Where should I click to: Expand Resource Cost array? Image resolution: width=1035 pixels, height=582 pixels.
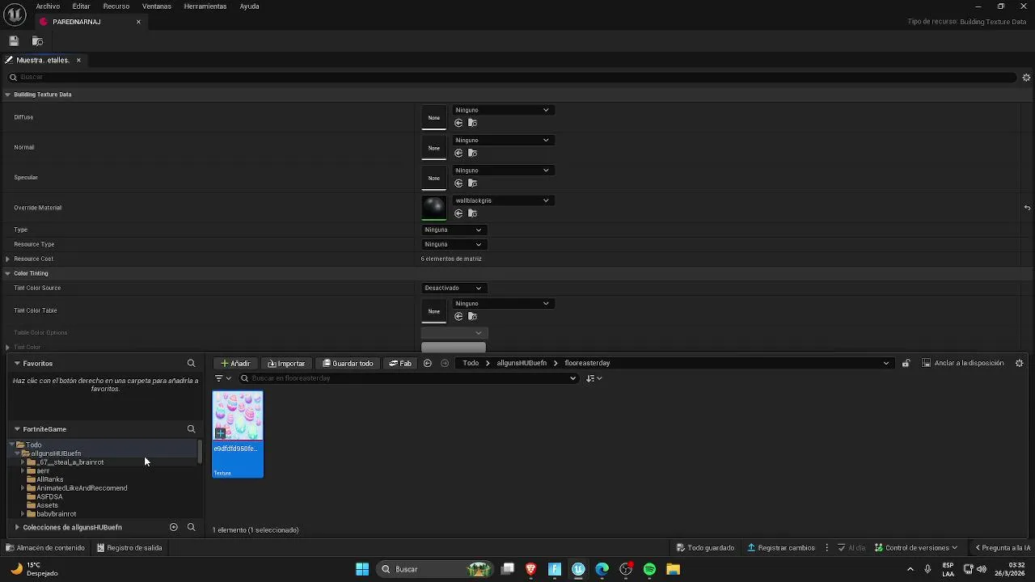7,259
